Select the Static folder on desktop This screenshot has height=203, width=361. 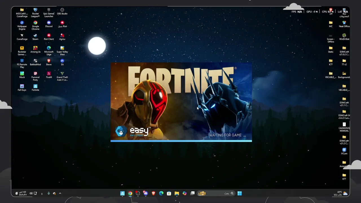point(331,50)
